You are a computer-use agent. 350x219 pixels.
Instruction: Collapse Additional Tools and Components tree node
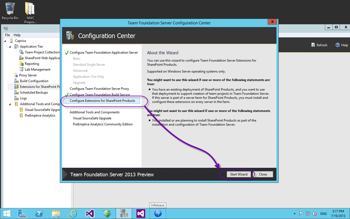point(10,104)
